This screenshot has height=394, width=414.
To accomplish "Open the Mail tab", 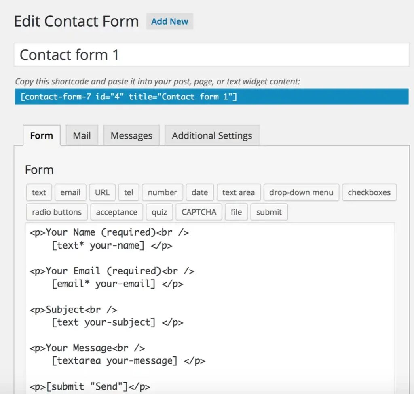I will tap(82, 136).
